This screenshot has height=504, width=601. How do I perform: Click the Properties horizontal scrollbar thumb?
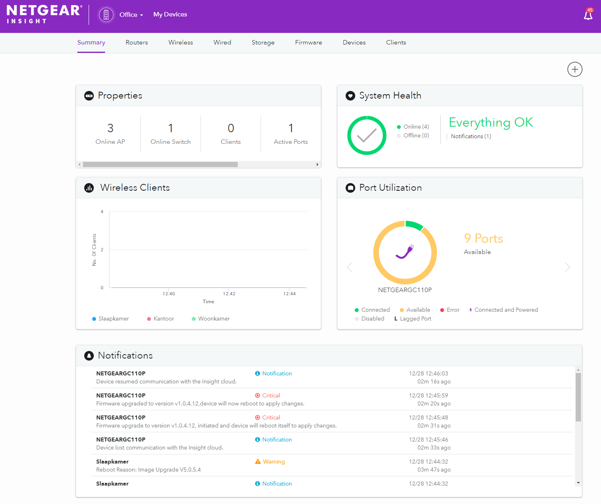(x=160, y=165)
